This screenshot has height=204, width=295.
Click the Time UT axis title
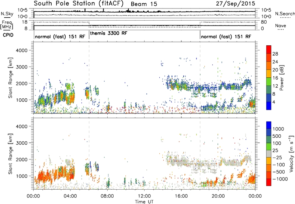click(x=144, y=202)
